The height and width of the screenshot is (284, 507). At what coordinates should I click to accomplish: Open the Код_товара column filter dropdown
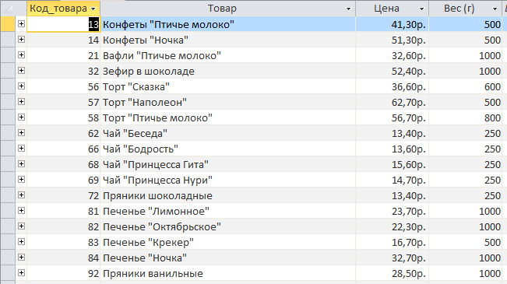[93, 9]
